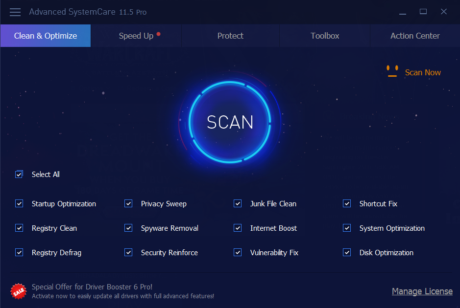Uncheck Disk Optimization
This screenshot has width=460, height=308.
(347, 252)
